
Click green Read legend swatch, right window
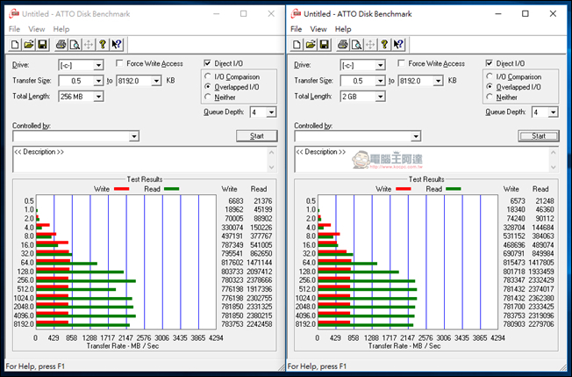(x=454, y=189)
